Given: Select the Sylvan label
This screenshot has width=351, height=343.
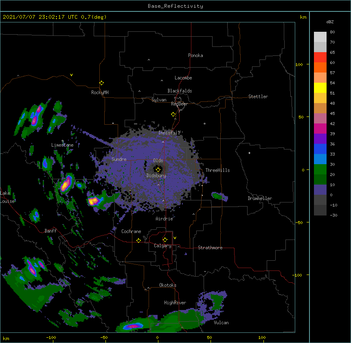Looking at the screenshot, I should (159, 100).
